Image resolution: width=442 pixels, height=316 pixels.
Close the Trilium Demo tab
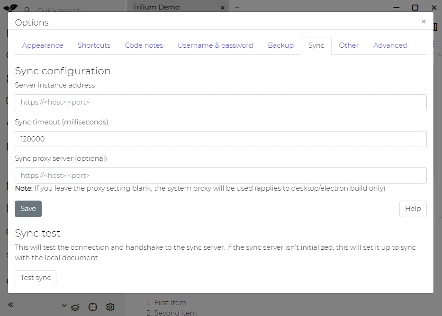click(222, 8)
